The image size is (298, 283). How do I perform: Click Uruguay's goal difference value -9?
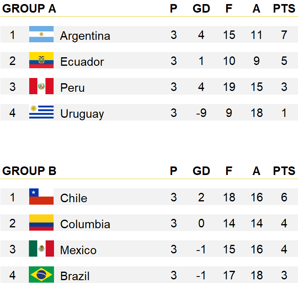pos(201,113)
